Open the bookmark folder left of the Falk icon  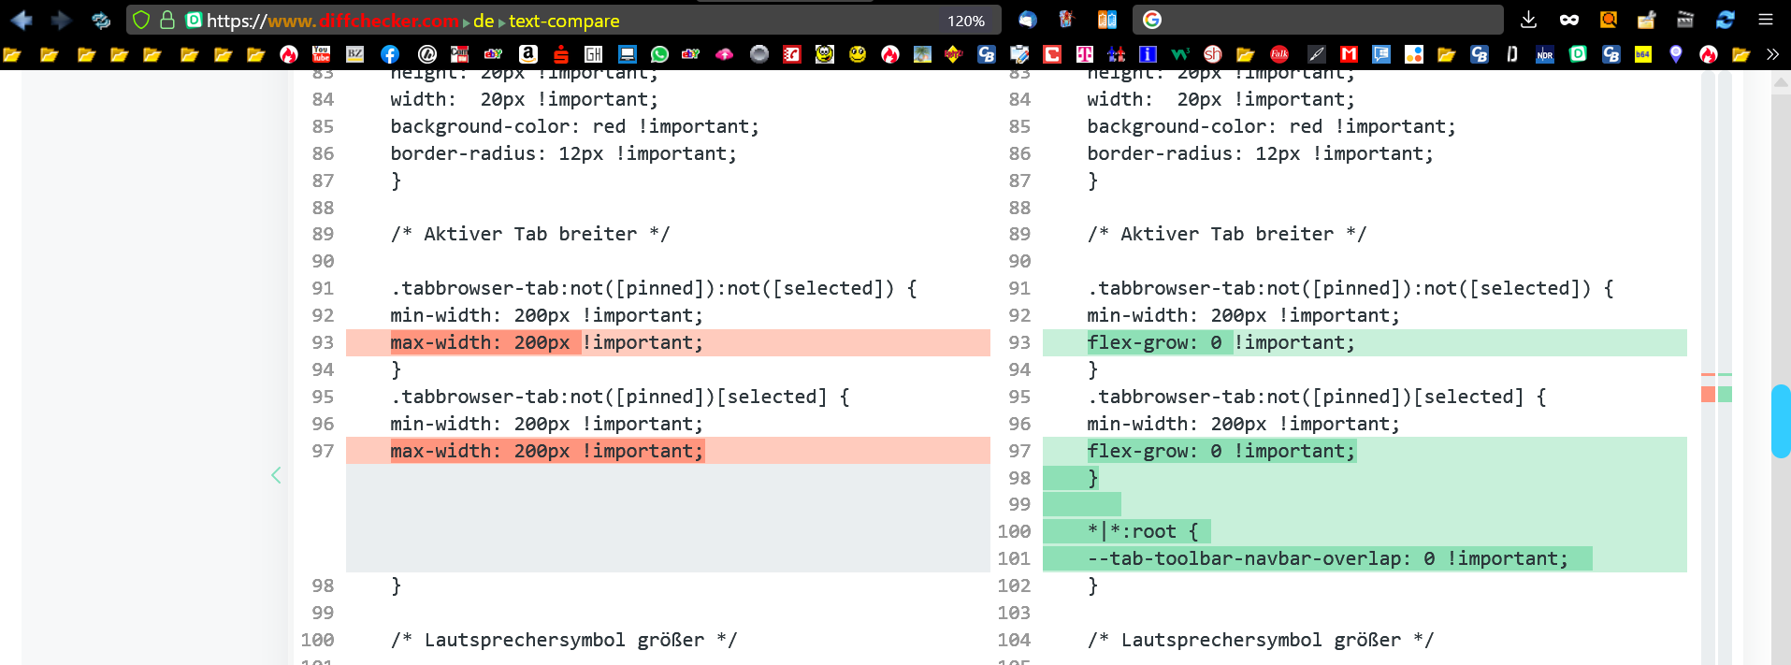[1245, 54]
